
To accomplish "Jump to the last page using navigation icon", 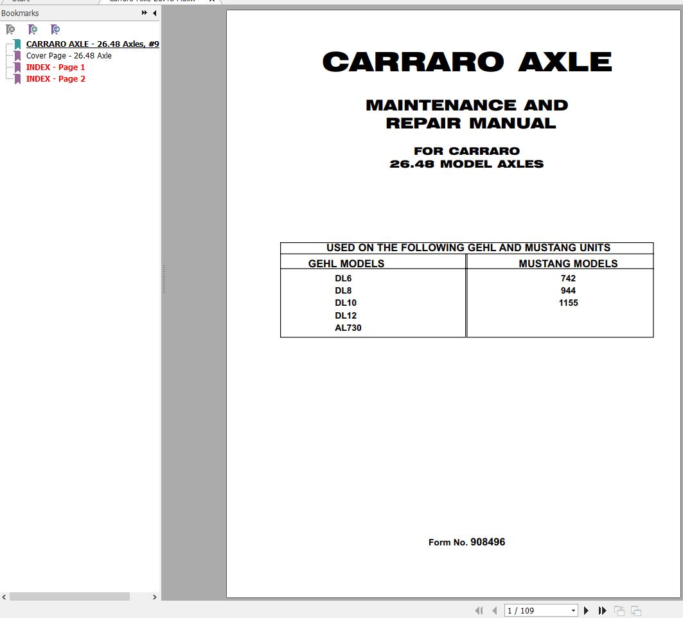I will click(x=602, y=610).
